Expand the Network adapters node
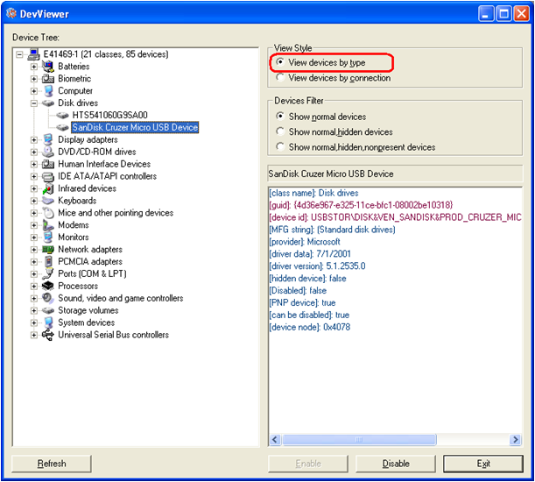The height and width of the screenshot is (482, 535). point(34,250)
